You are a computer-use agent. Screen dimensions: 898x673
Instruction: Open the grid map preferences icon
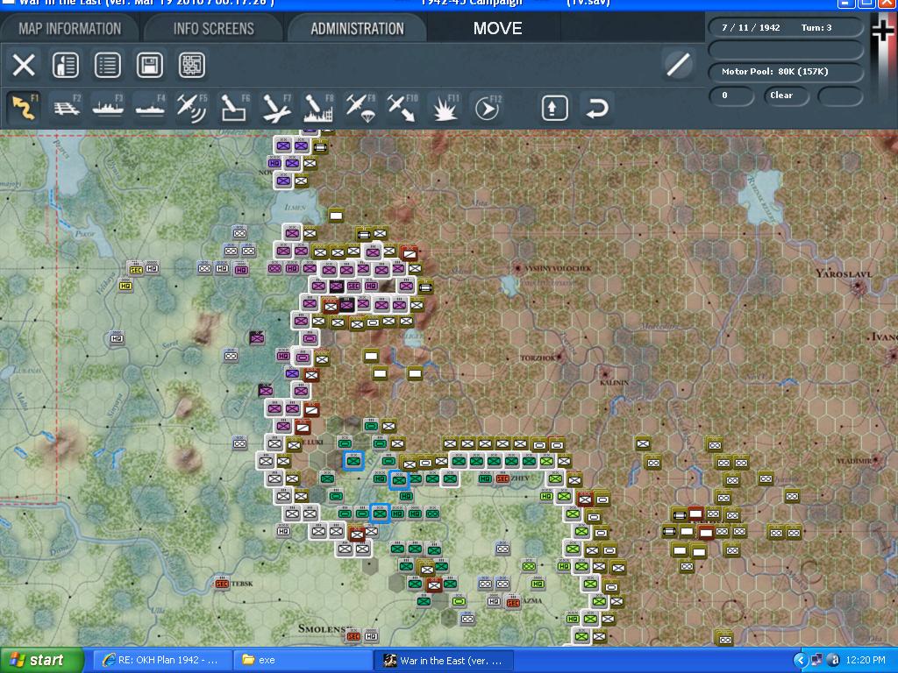coord(192,65)
